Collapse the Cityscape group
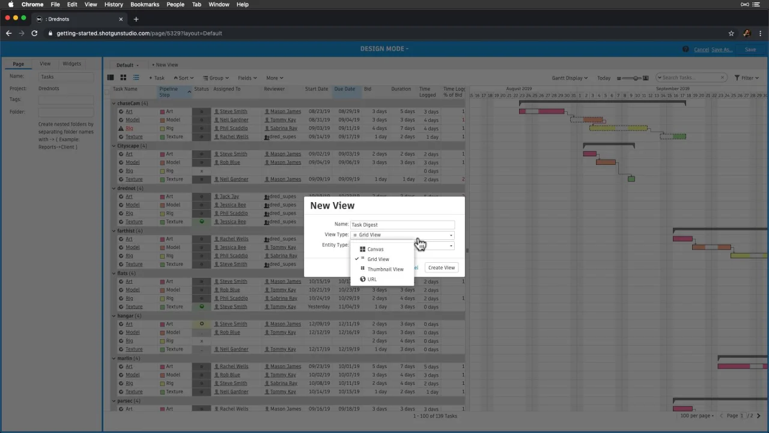769x433 pixels. (x=114, y=146)
